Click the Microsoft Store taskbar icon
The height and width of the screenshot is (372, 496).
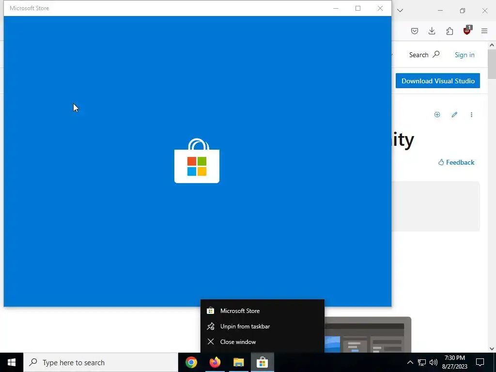click(x=262, y=362)
